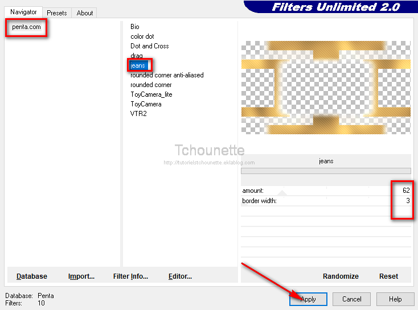Choose the Bio filter
Screen dimensions: 418x310
(x=134, y=27)
